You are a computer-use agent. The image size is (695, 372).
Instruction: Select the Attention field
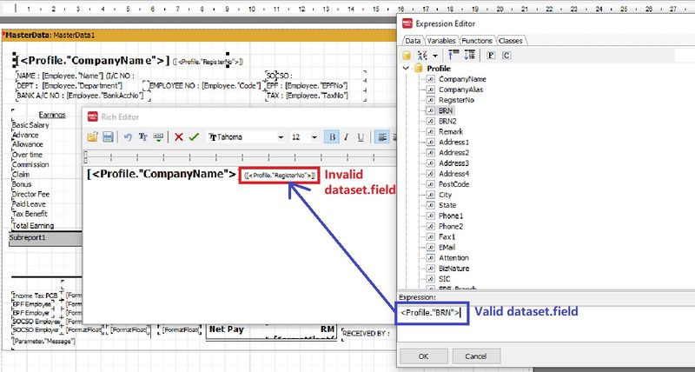pyautogui.click(x=453, y=257)
